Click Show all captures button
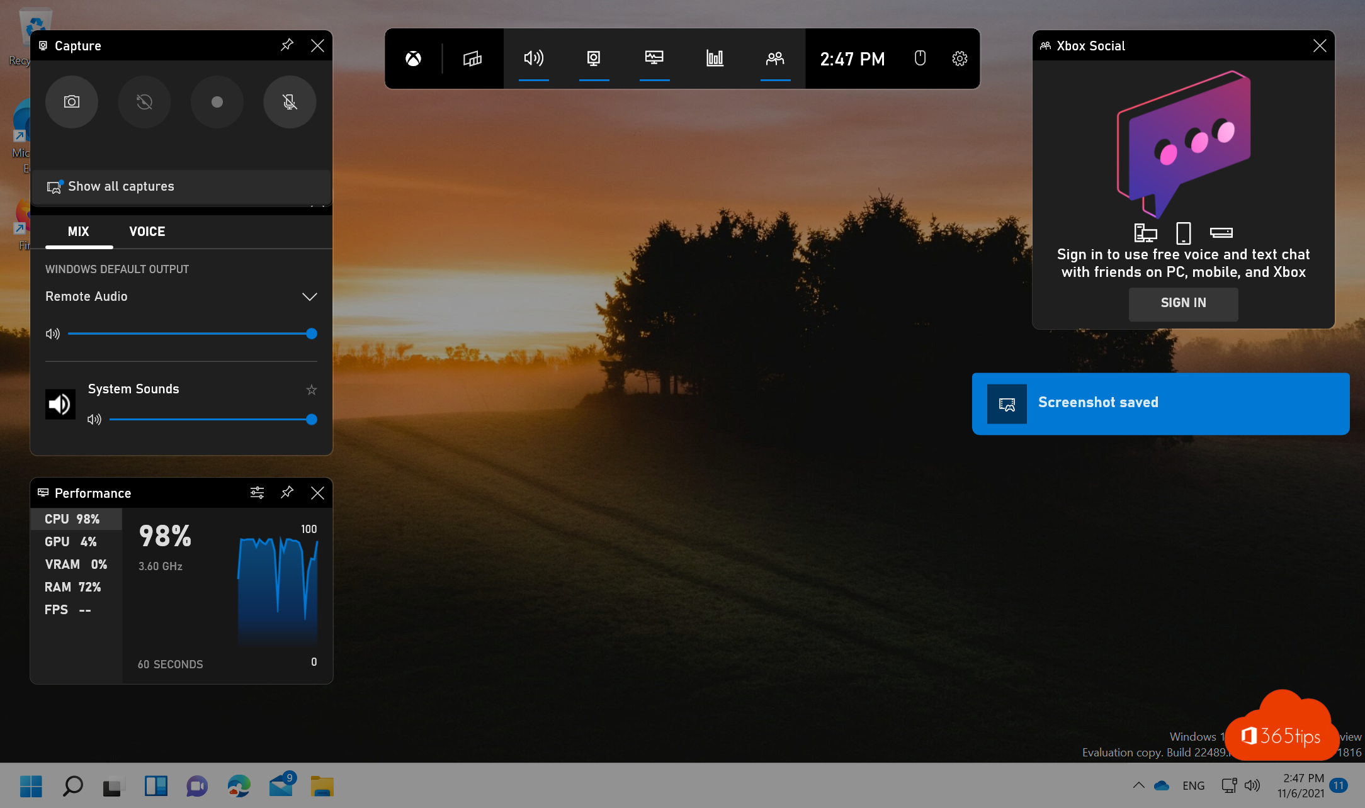The width and height of the screenshot is (1365, 808). [181, 186]
